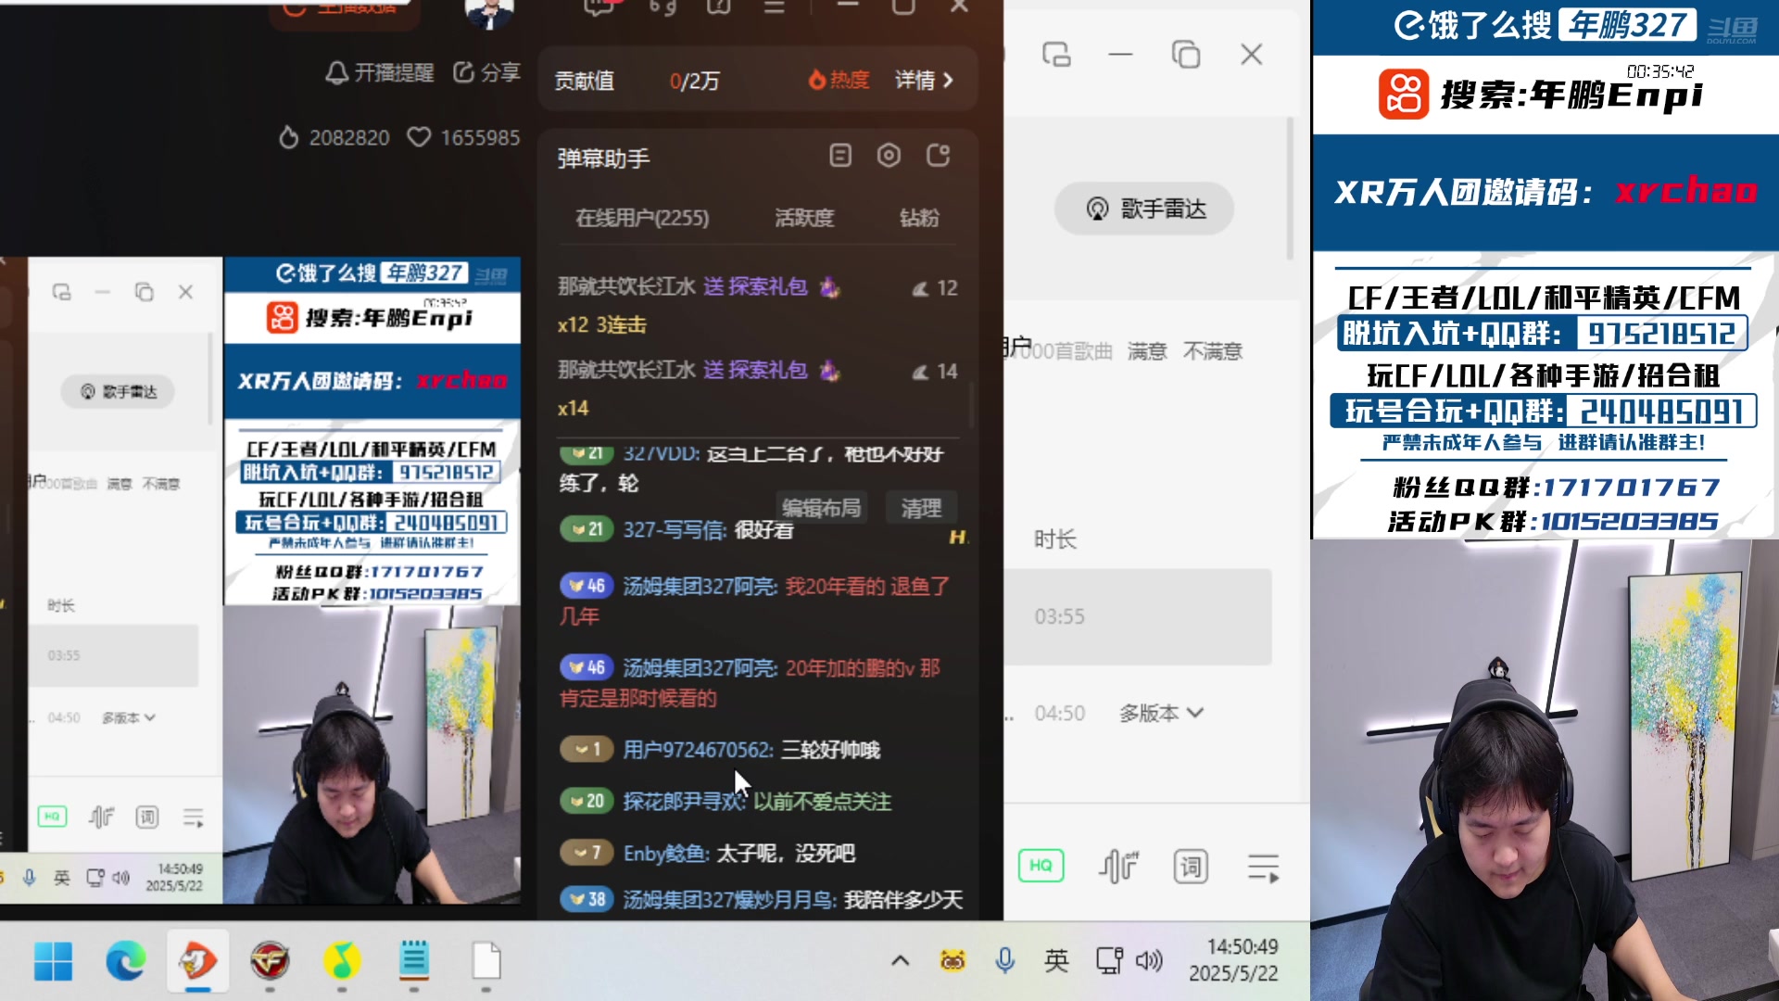Pop out the 弹幕助手 window icon
The image size is (1779, 1001).
[938, 156]
